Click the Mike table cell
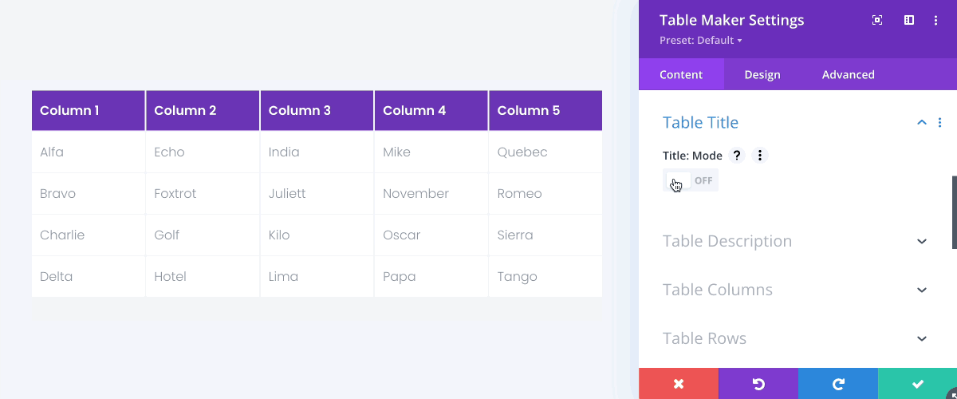The width and height of the screenshot is (957, 399). pos(431,152)
